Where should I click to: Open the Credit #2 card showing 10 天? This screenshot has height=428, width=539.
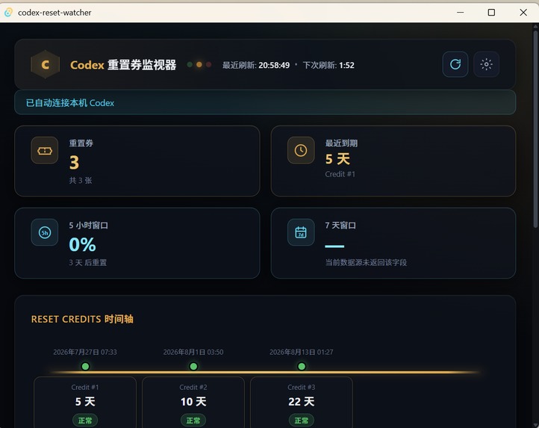tap(193, 403)
